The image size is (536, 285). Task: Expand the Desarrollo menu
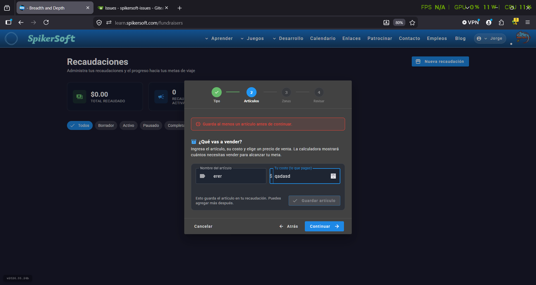[x=288, y=39]
